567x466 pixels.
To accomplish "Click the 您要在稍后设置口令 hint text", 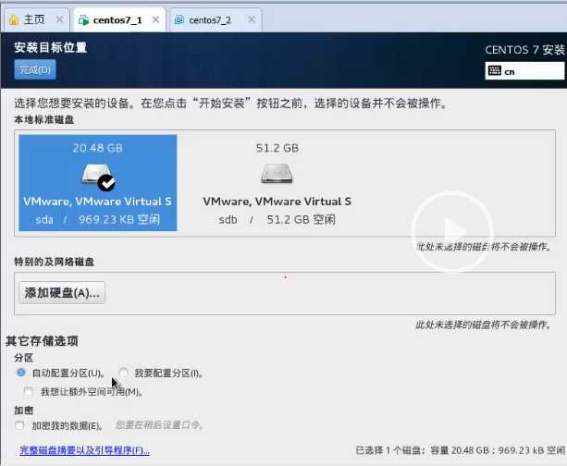I will click(x=159, y=425).
